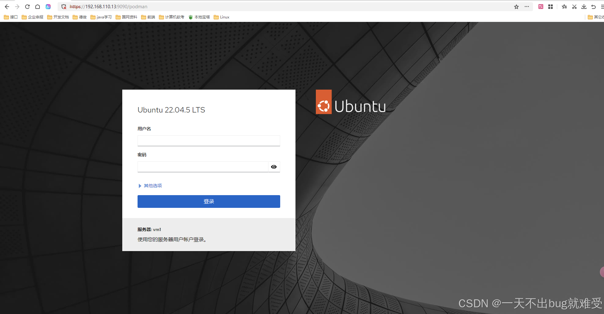Screen dimensions: 604x314
Task: Click the translate icon in the toolbar
Action: 540,6
